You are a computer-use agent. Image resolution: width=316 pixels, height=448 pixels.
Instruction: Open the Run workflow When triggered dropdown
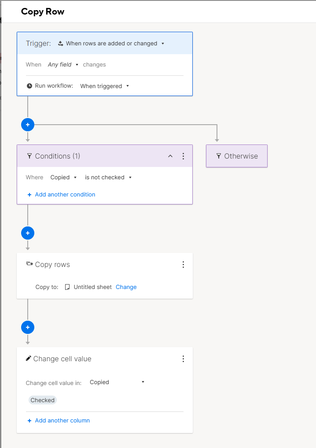click(x=104, y=86)
